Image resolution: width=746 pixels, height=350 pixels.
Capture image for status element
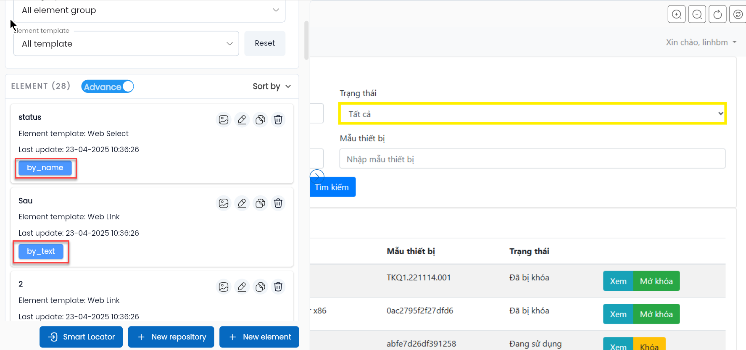click(224, 120)
